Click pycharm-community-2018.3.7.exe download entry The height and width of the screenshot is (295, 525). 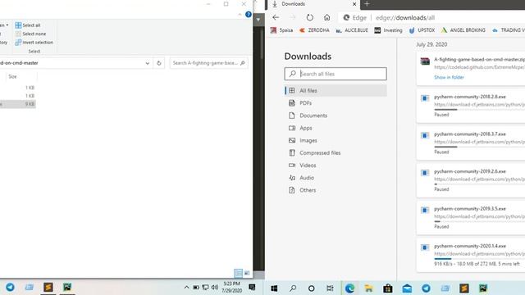[x=470, y=134]
